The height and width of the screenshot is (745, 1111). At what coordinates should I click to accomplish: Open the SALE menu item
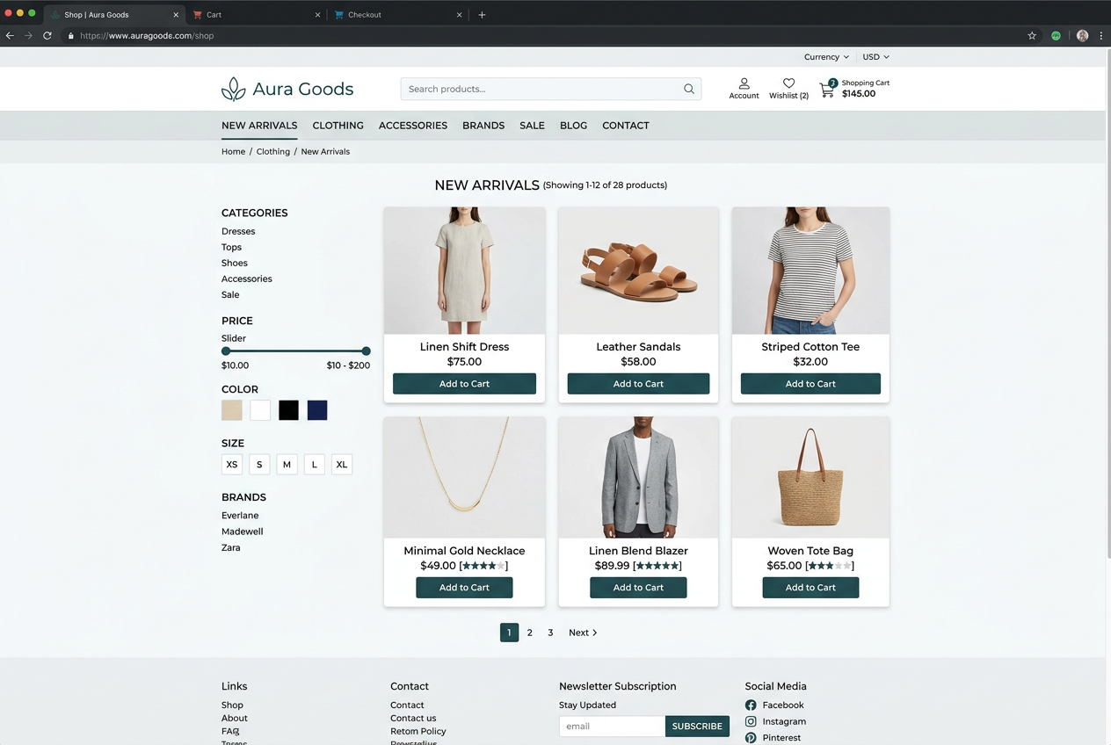point(532,126)
